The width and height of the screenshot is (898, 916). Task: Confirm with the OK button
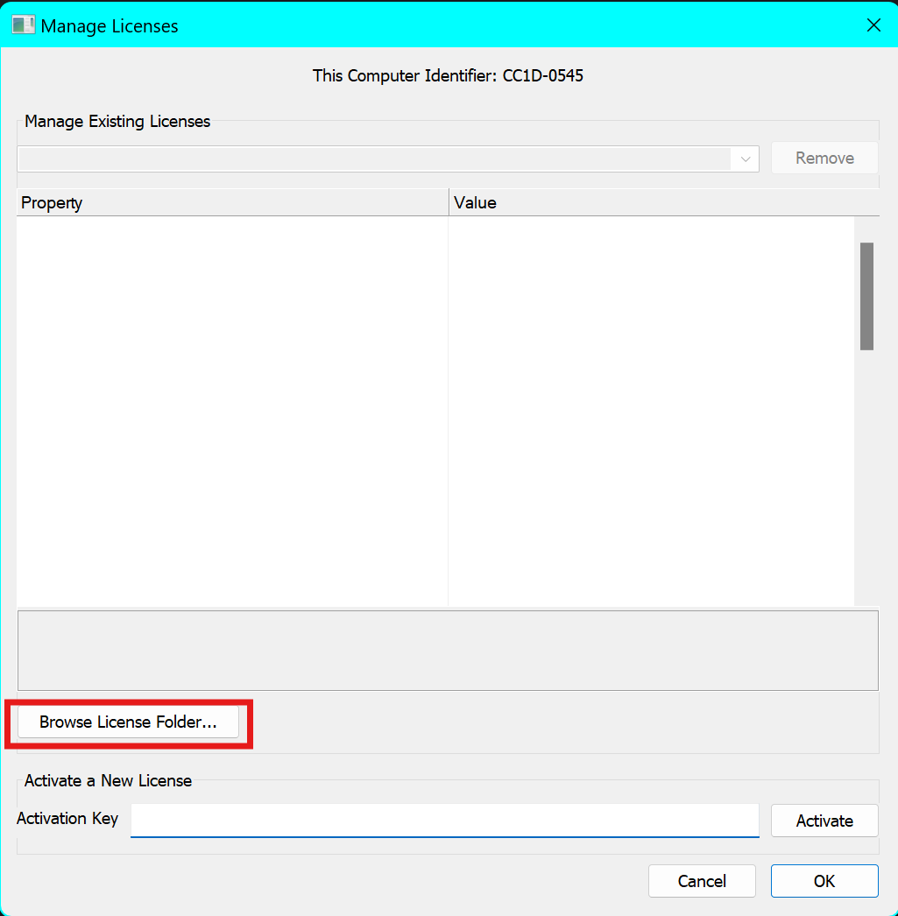click(x=824, y=881)
